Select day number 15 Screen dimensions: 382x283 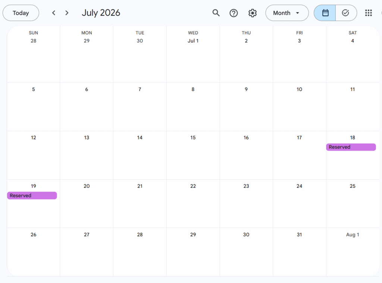(193, 138)
